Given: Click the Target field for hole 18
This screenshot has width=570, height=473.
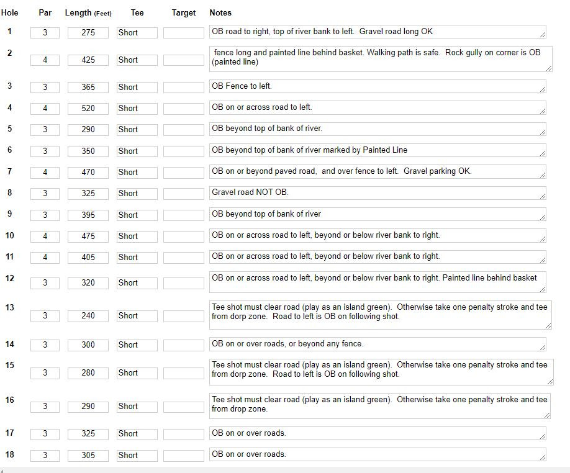Looking at the screenshot, I should point(183,456).
